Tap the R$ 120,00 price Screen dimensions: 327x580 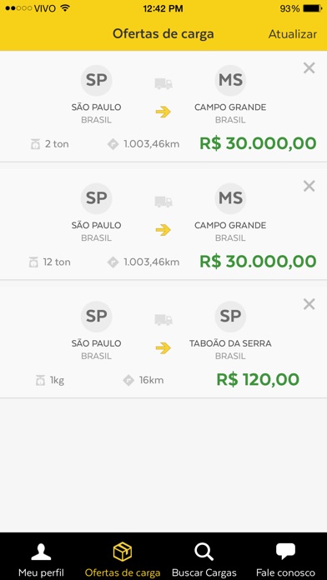pyautogui.click(x=258, y=379)
